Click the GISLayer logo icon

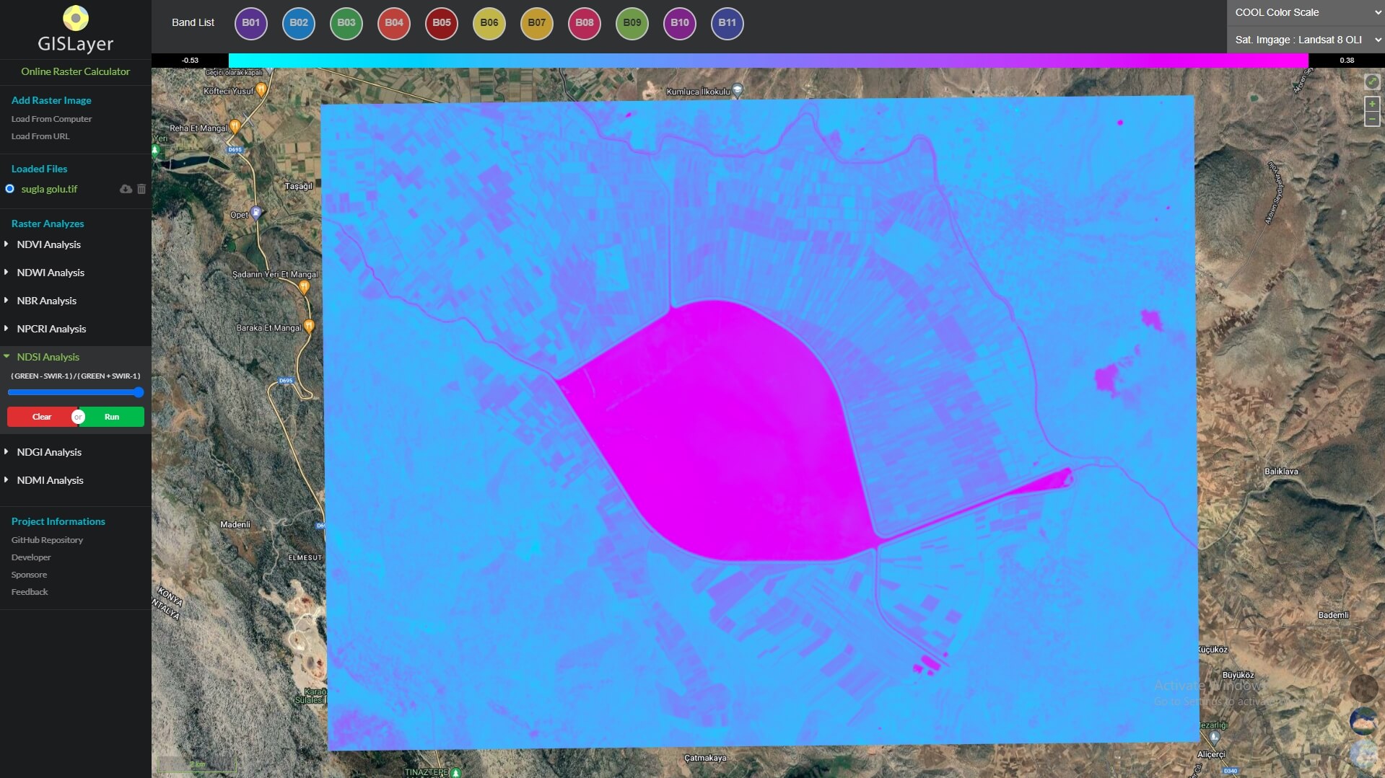(76, 18)
